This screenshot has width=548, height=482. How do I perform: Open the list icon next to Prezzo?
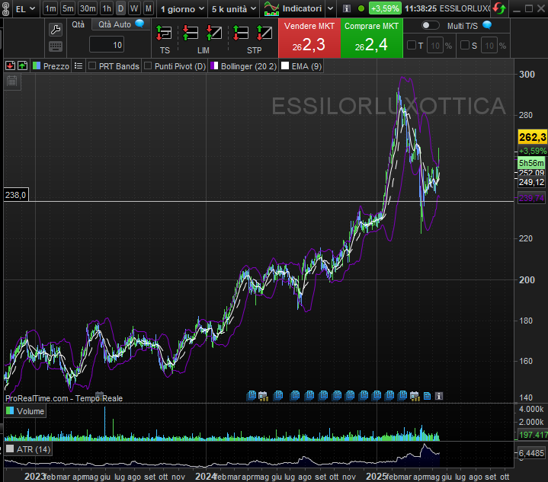click(79, 65)
